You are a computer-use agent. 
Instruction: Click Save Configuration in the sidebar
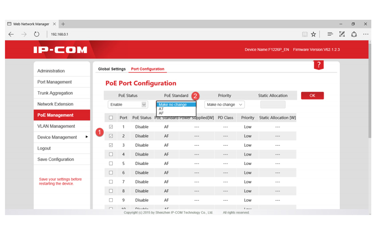(62, 159)
